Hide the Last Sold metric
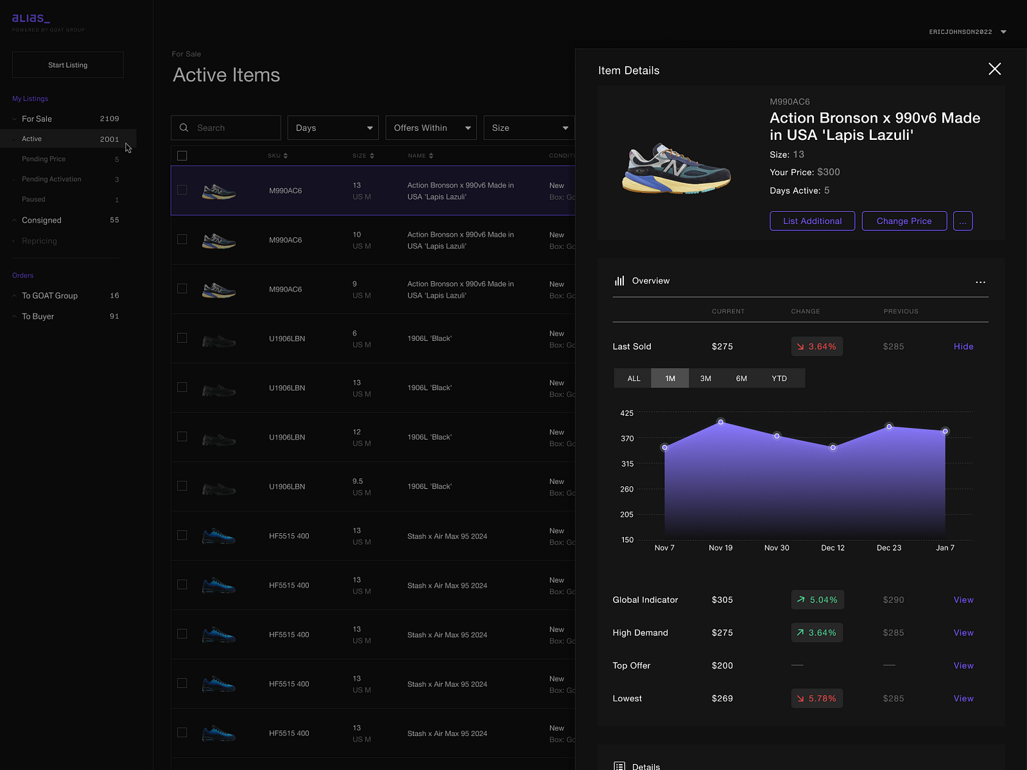The width and height of the screenshot is (1027, 770). pyautogui.click(x=963, y=346)
